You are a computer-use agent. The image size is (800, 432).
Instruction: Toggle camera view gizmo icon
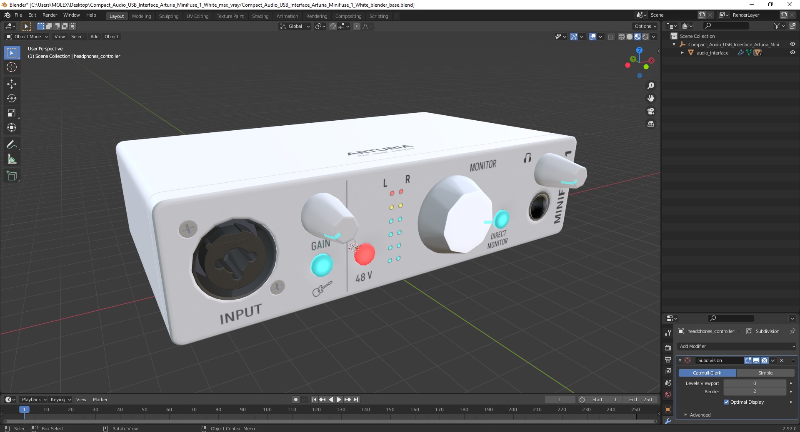tap(650, 111)
